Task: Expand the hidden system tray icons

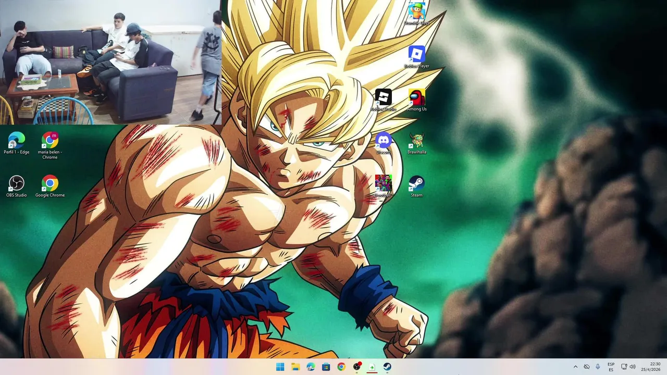Action: coord(575,367)
